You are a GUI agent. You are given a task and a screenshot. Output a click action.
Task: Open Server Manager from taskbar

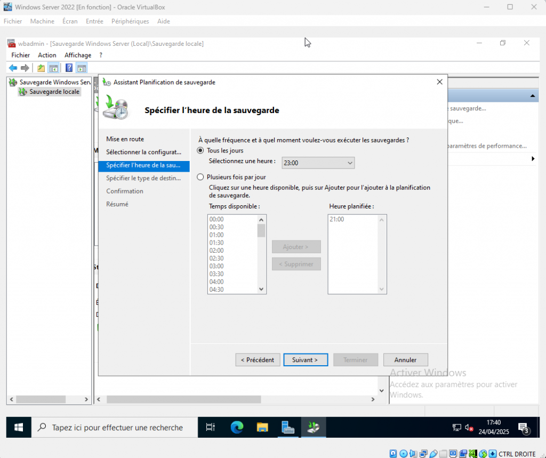(288, 427)
